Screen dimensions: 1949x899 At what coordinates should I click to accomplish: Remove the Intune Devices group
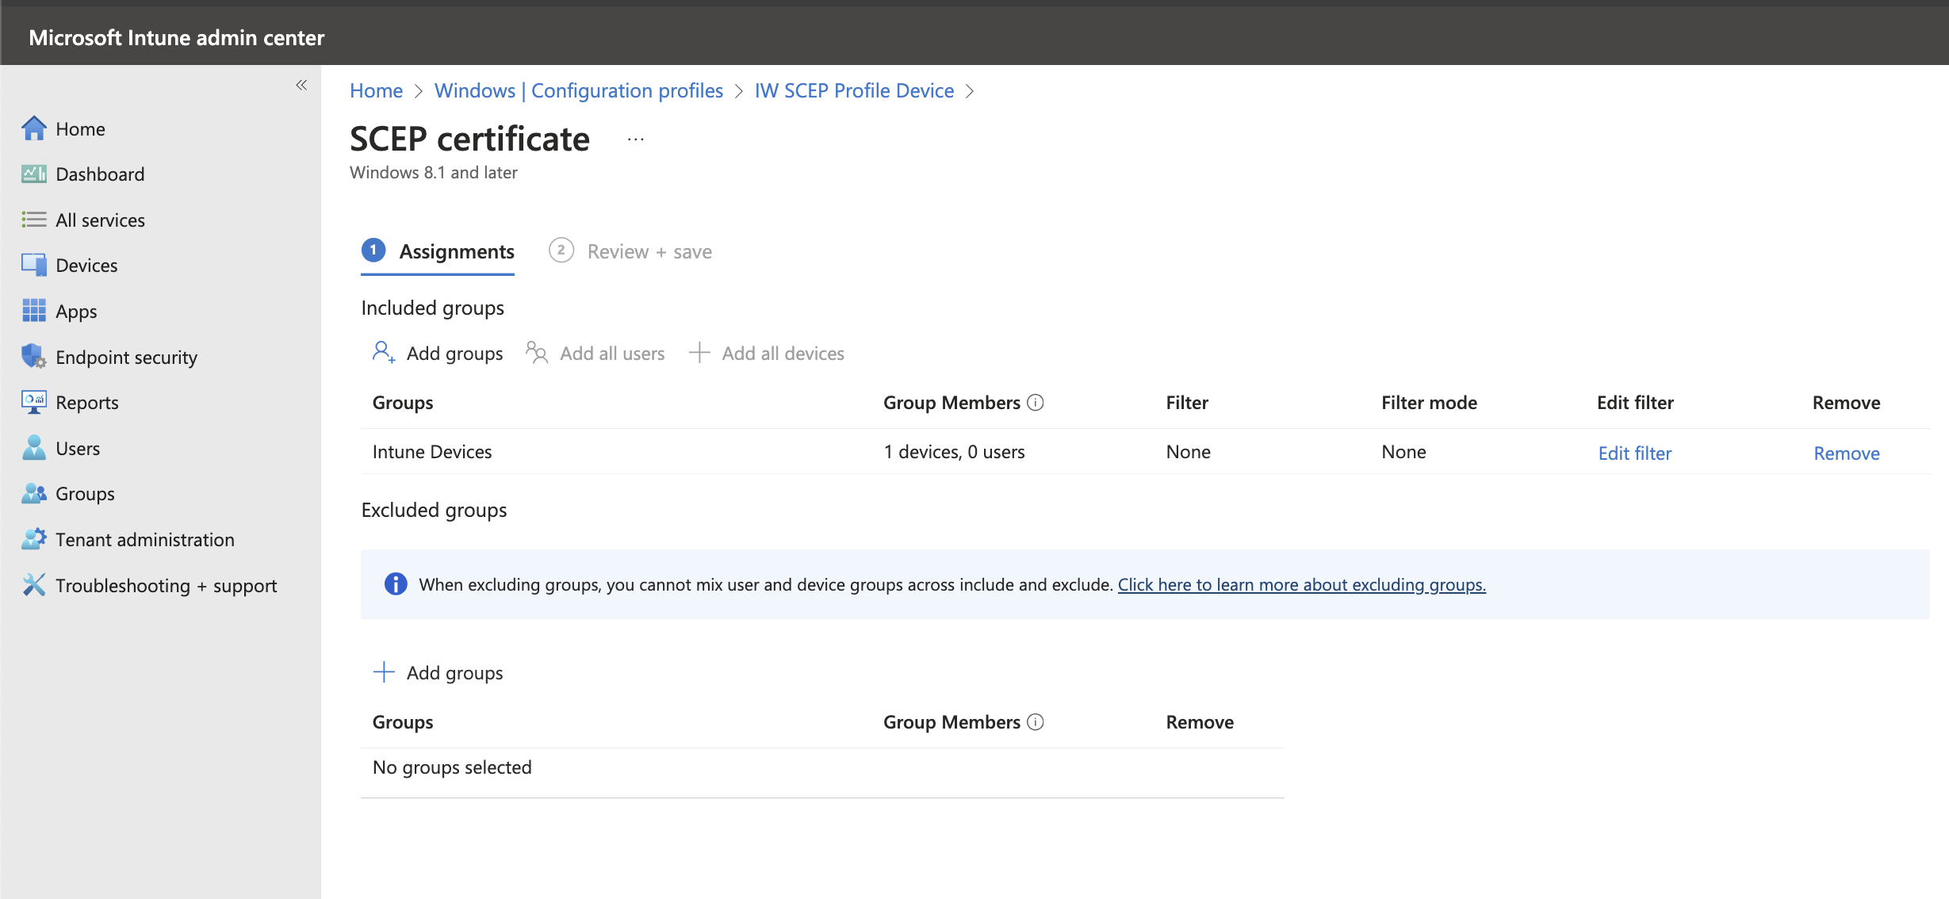coord(1847,453)
